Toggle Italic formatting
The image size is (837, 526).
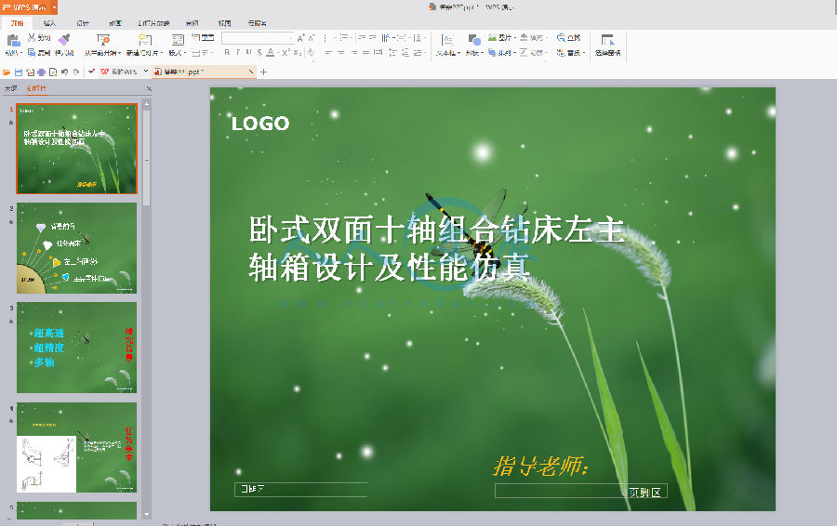click(x=238, y=53)
